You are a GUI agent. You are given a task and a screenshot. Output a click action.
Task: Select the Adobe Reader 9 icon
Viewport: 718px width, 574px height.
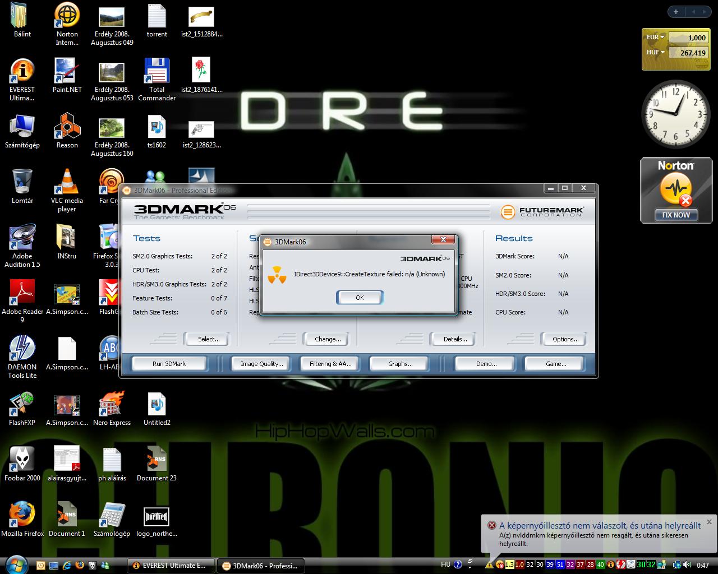(22, 302)
